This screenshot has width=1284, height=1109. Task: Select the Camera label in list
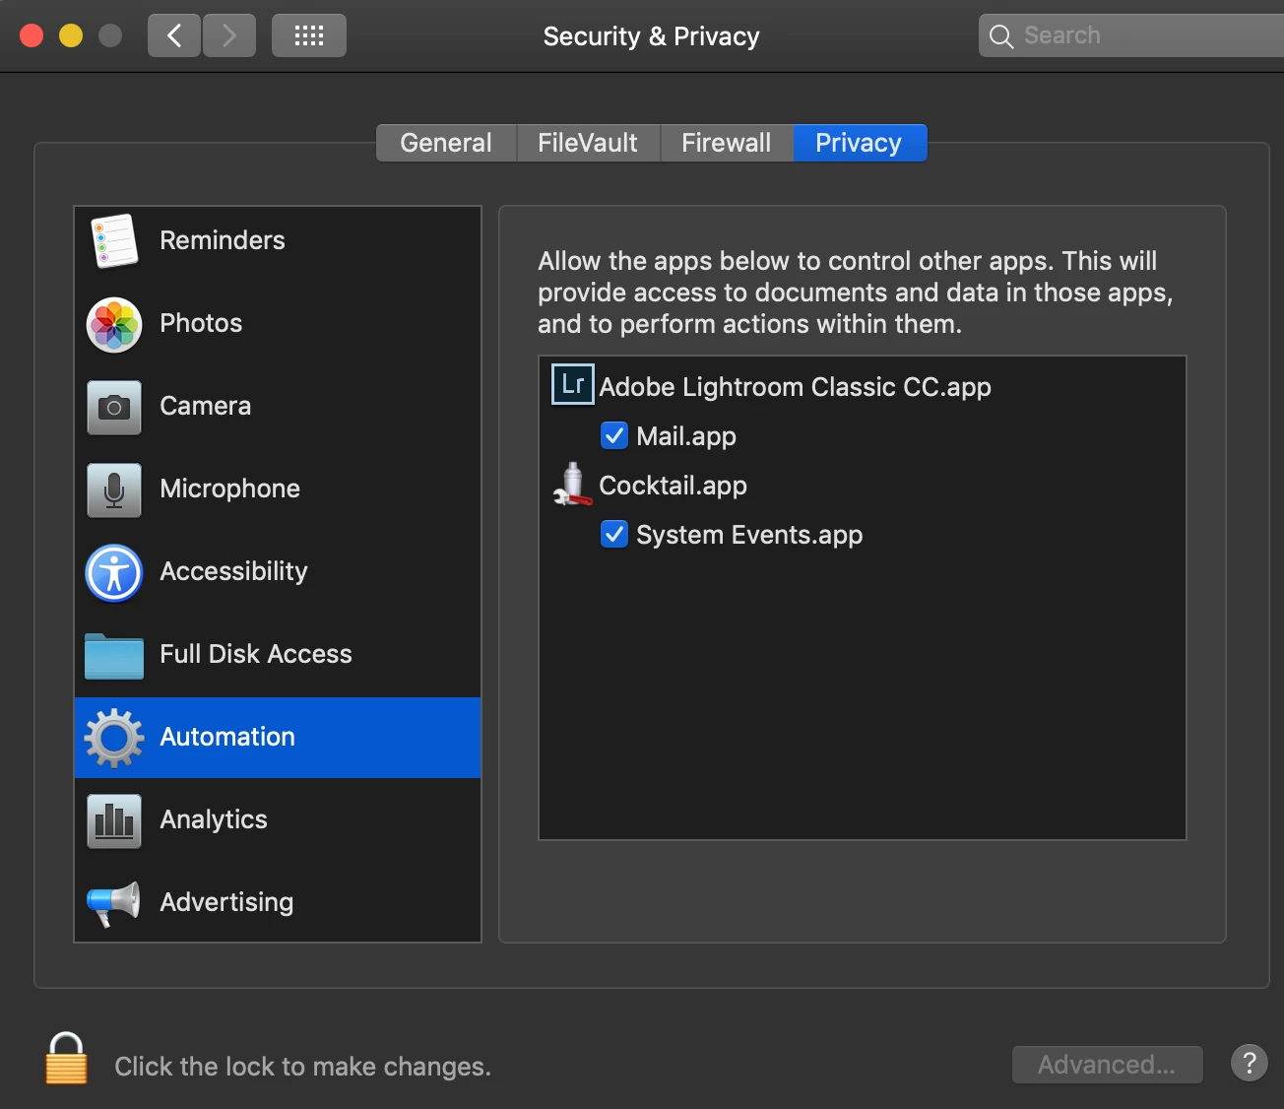click(x=206, y=406)
